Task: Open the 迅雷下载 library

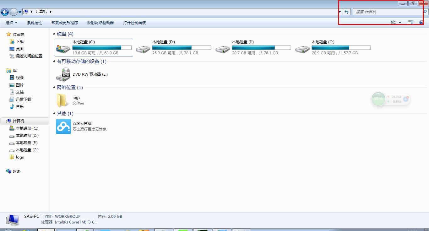Action: pyautogui.click(x=24, y=99)
